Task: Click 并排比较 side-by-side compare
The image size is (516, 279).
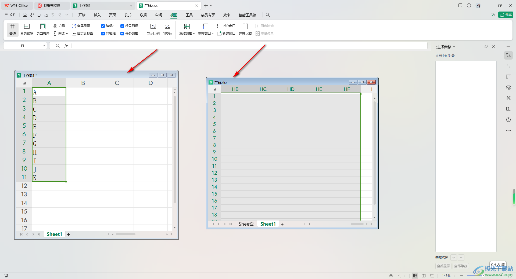Action: pyautogui.click(x=245, y=29)
